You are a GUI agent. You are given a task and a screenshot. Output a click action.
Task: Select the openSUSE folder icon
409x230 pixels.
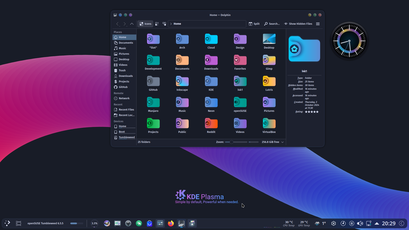coord(240,103)
